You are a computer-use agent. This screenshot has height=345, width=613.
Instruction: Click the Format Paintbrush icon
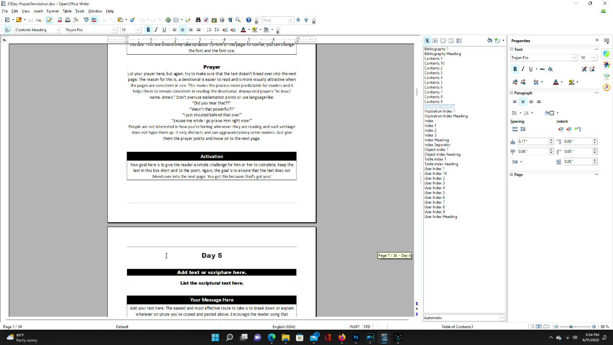pyautogui.click(x=132, y=20)
